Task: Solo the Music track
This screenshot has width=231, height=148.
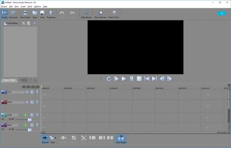Action: [37, 125]
